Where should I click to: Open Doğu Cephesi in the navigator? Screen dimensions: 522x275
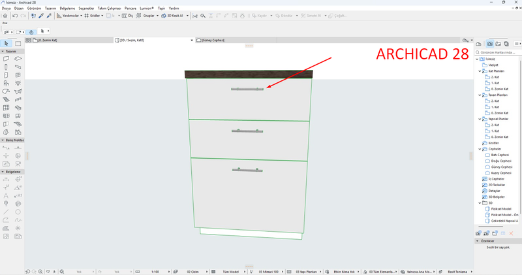[500, 161]
